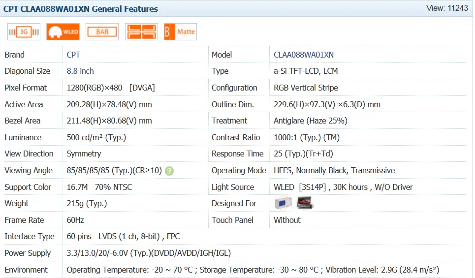Click the Frame Rate value 60Hz
475x278 pixels.
point(75,220)
